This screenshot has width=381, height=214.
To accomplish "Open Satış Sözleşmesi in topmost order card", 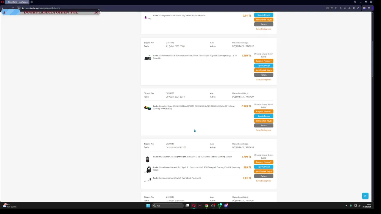I will (x=264, y=29).
